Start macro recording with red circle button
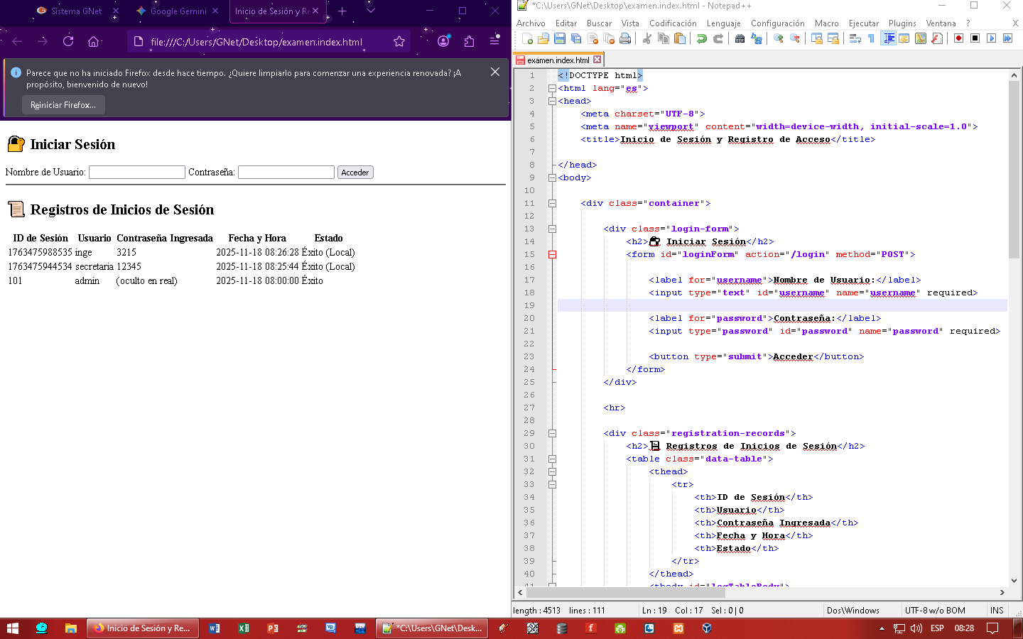Viewport: 1023px width, 639px height. click(x=958, y=38)
